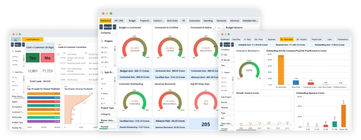Screen dimensions: 361x140
Task: Click the Periodic Trend horizontal scrollbar in the right window
Action: point(246,130)
